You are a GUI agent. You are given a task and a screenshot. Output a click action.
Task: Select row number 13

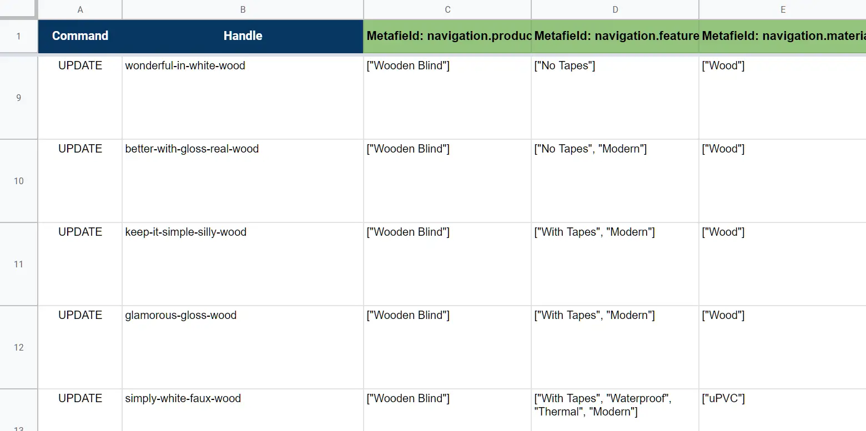(18, 424)
